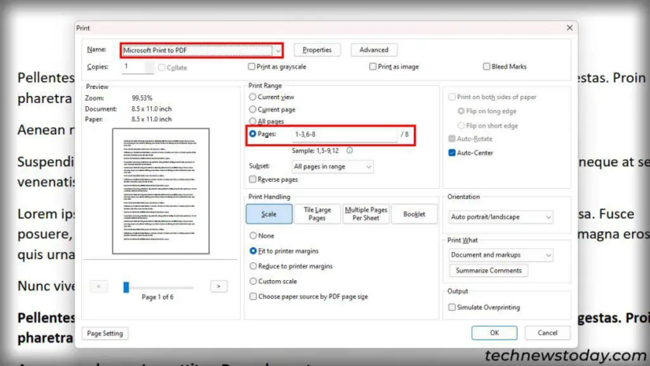This screenshot has height=366, width=650.
Task: Open the printer Name dropdown
Action: (x=202, y=50)
